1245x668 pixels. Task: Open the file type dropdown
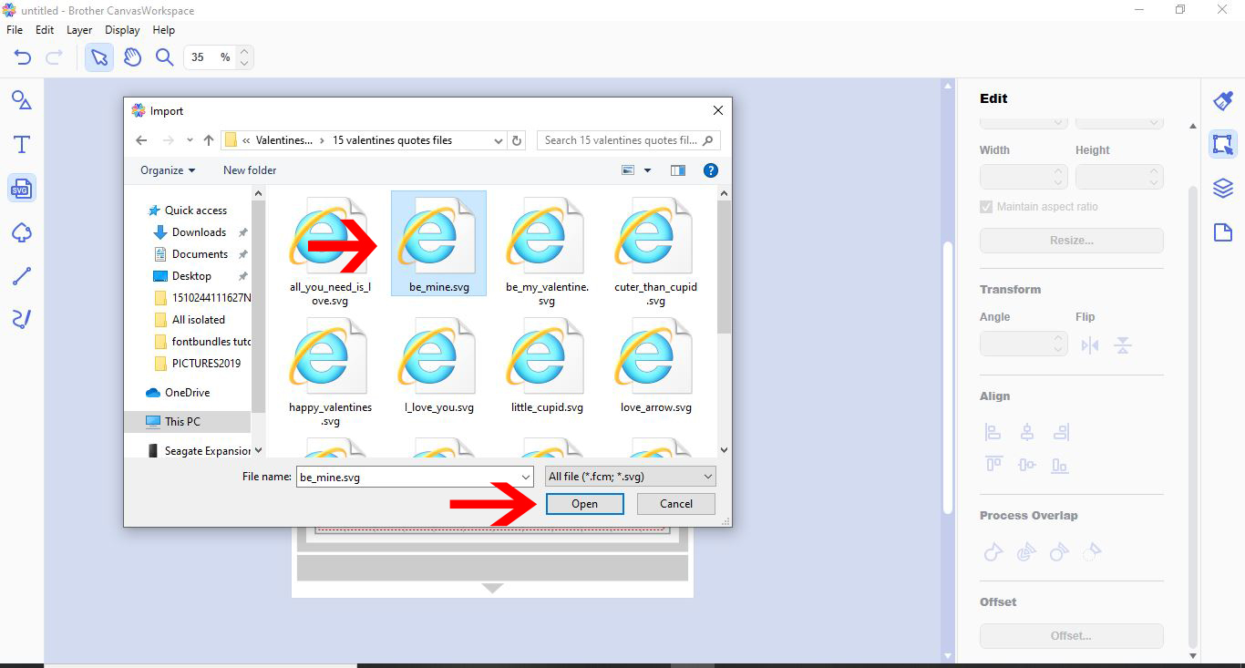pyautogui.click(x=629, y=476)
